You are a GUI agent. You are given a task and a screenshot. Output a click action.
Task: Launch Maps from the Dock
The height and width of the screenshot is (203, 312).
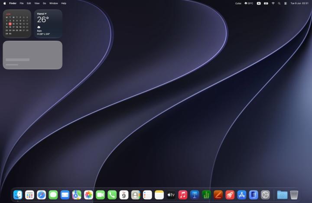pos(77,195)
